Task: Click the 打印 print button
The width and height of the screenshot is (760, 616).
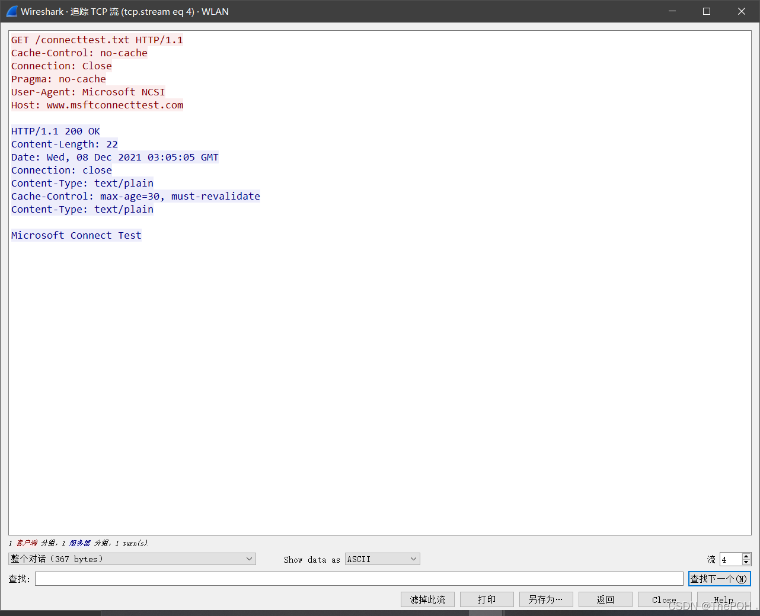Action: coord(487,599)
